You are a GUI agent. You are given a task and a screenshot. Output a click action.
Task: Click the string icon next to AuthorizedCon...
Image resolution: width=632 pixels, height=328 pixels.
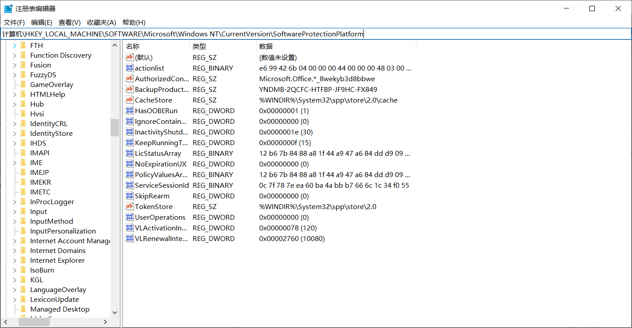point(129,79)
